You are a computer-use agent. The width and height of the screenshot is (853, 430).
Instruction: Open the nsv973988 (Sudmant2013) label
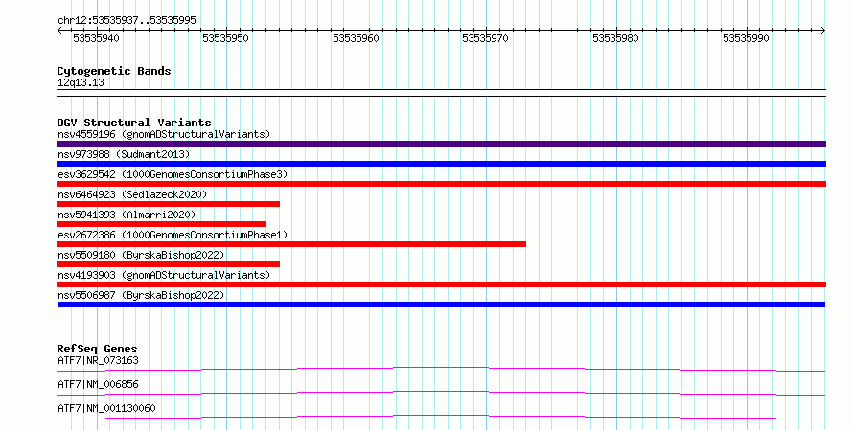pos(124,154)
